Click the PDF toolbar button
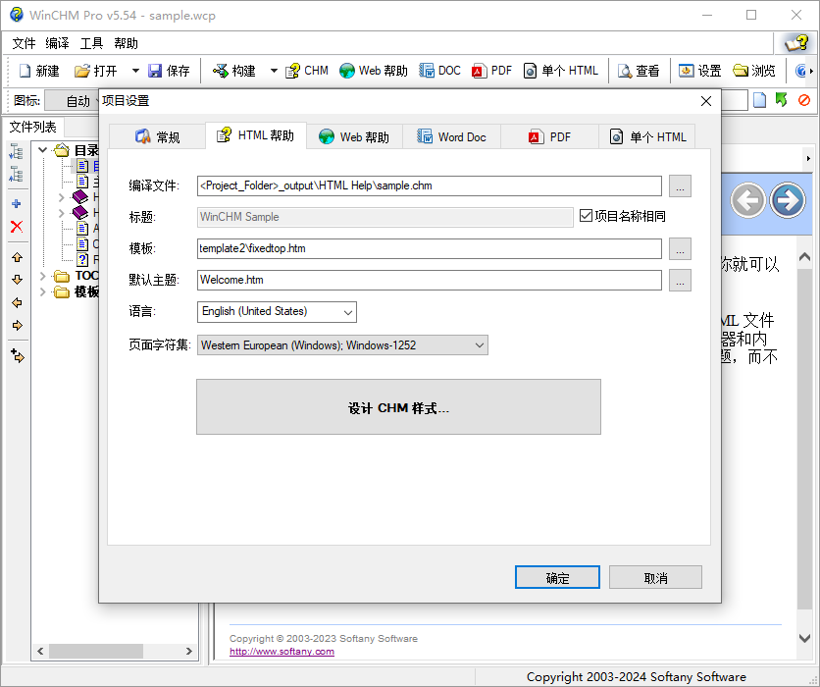 coord(491,71)
